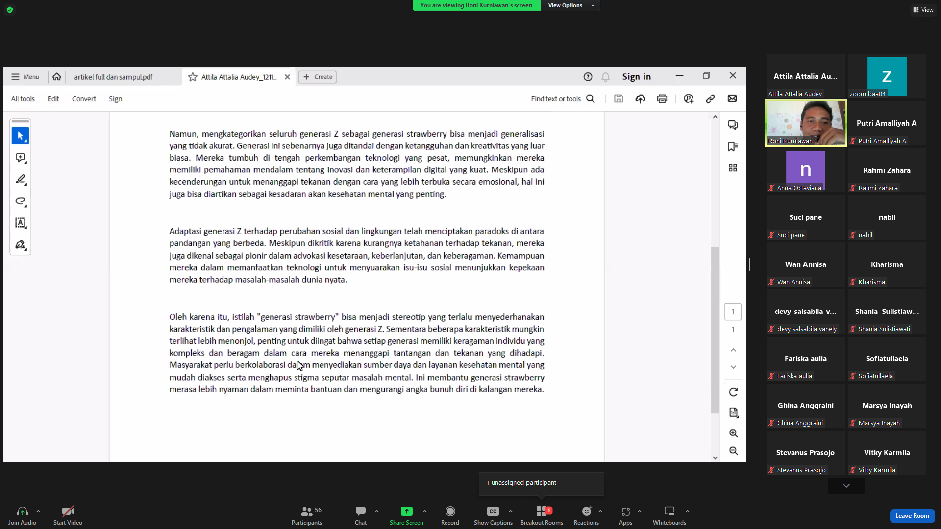The width and height of the screenshot is (941, 529).
Task: Expand more participants chevron below gallery
Action: pyautogui.click(x=846, y=486)
